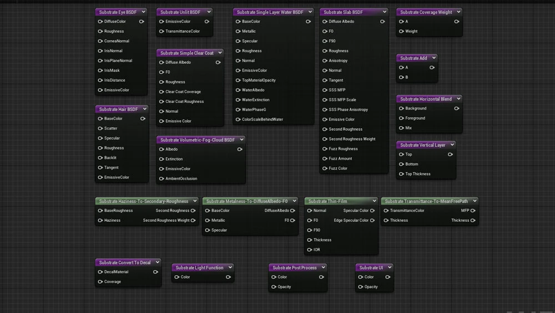Click the Backlit pin on Substrate Hair BSDF
The width and height of the screenshot is (555, 313).
coord(100,158)
